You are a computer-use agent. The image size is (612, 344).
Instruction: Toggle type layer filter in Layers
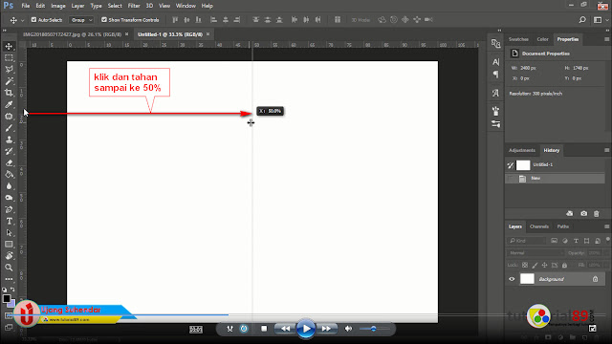(x=576, y=241)
